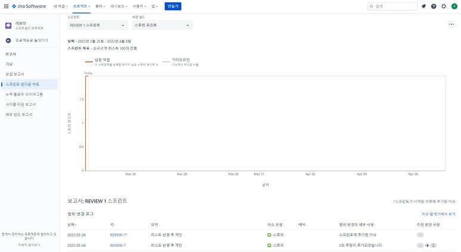Click the 만들기 create button
The width and height of the screenshot is (461, 252).
pyautogui.click(x=172, y=6)
